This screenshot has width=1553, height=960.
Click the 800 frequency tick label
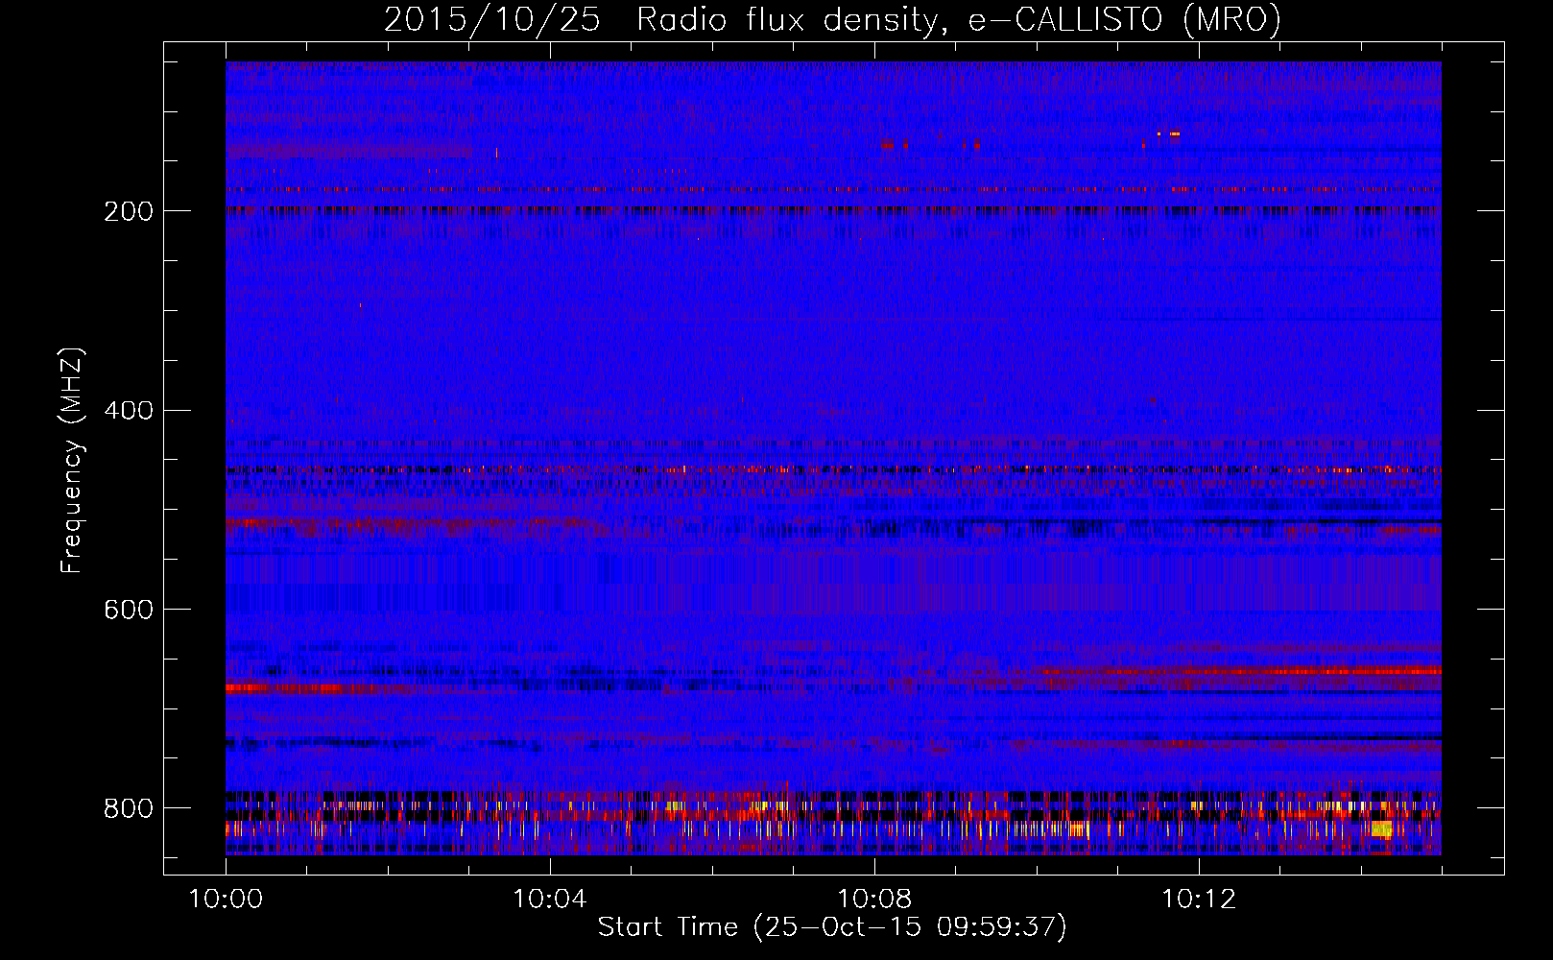coord(129,808)
